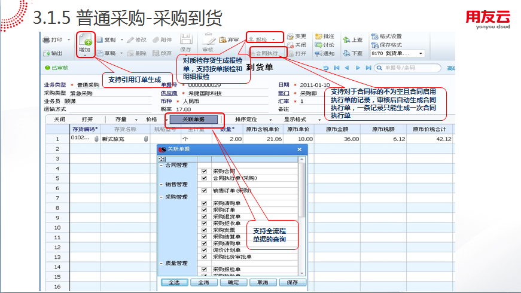Open dropdown arrow under 增加

[x=85, y=55]
